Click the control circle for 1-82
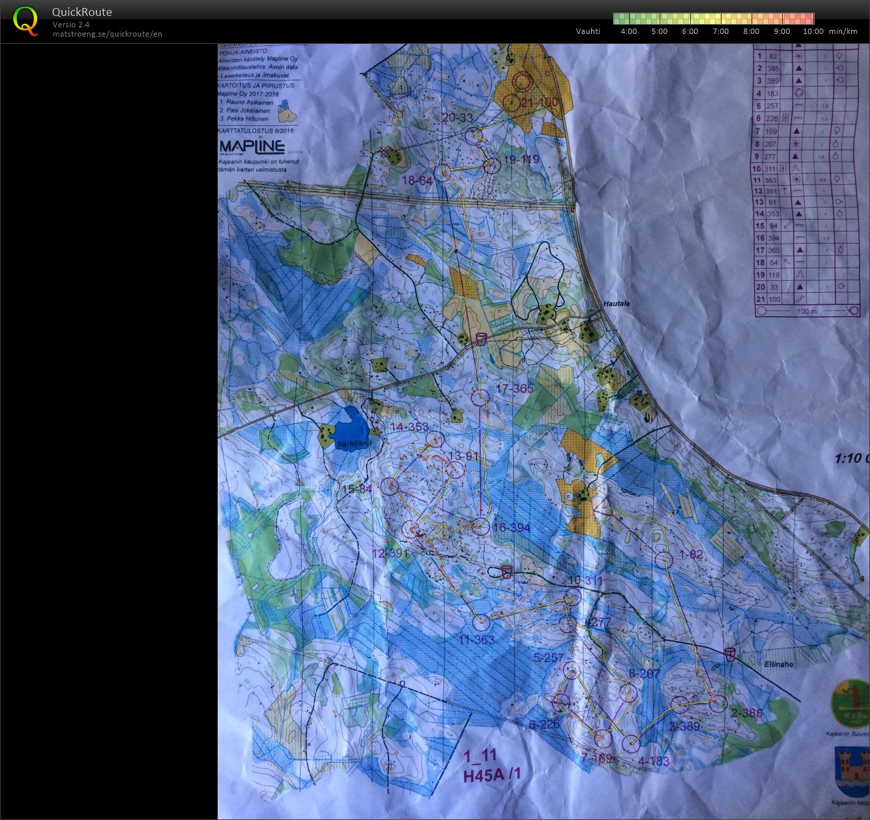The image size is (870, 820). 663,560
